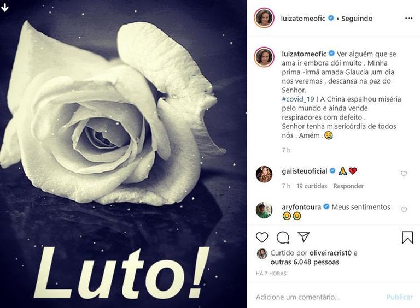Open the #covid_19 hashtag link
Viewport: 420px width, 308px height.
coord(298,99)
